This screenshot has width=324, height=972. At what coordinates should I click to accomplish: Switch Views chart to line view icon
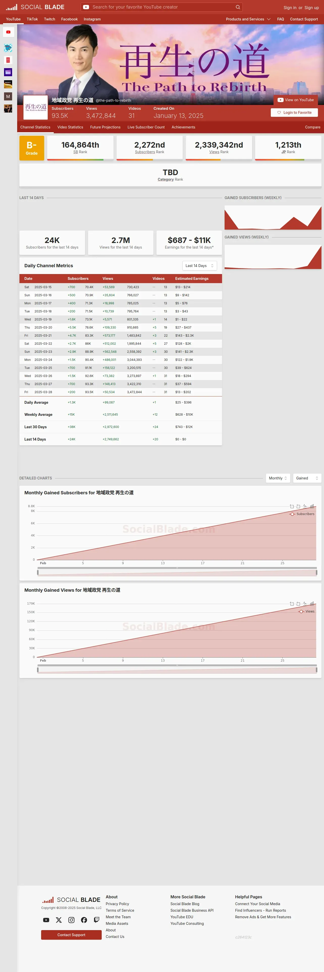[x=305, y=604]
